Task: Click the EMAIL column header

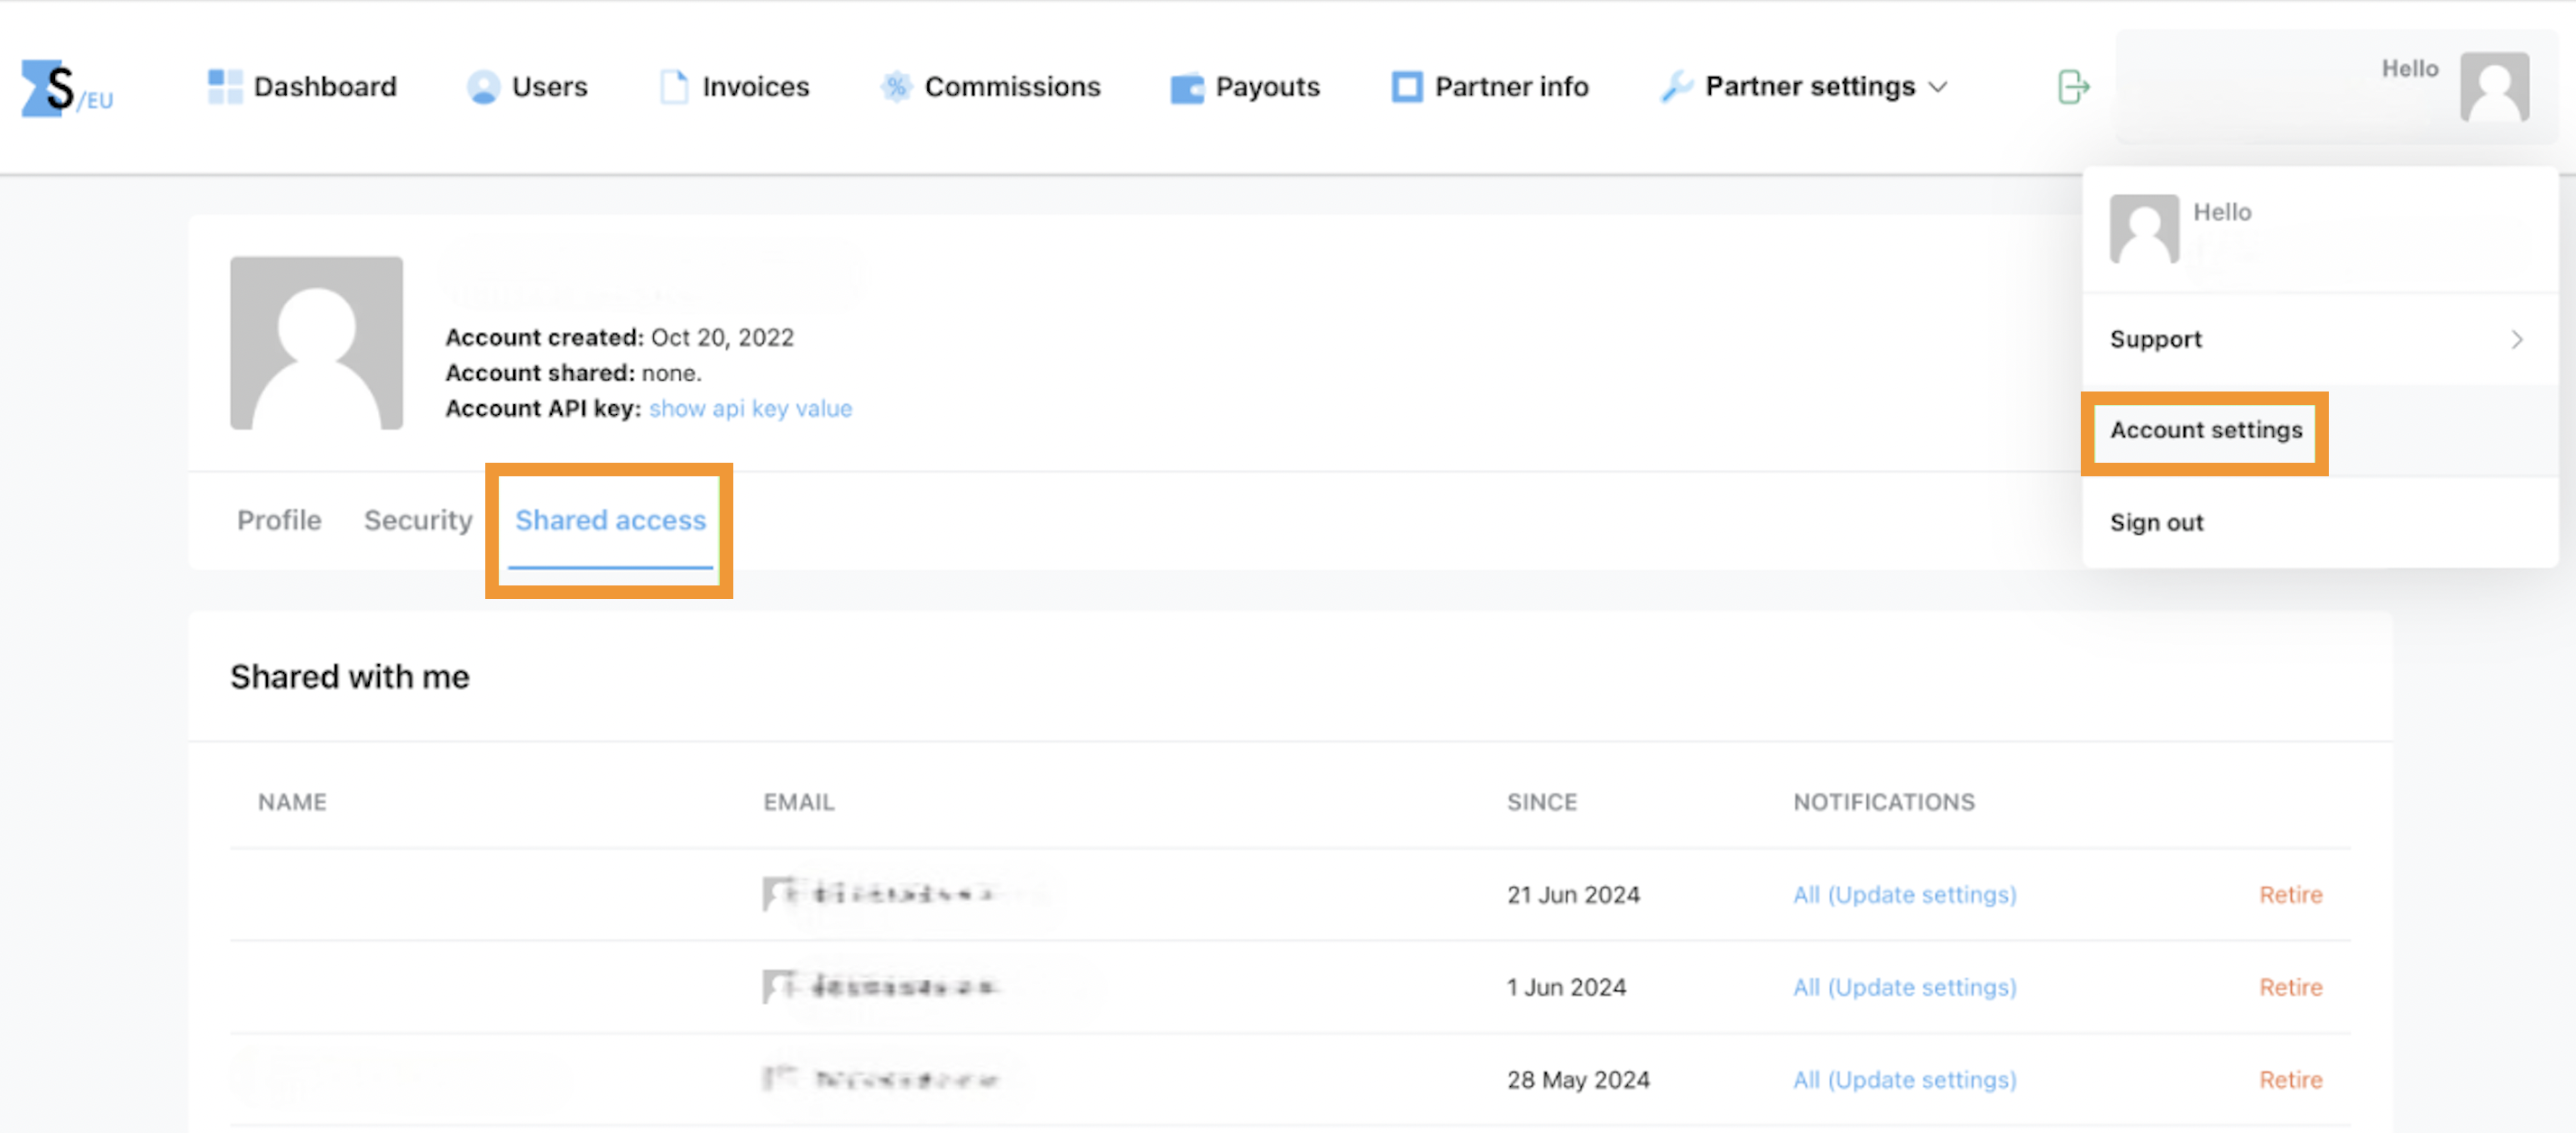Action: [798, 803]
